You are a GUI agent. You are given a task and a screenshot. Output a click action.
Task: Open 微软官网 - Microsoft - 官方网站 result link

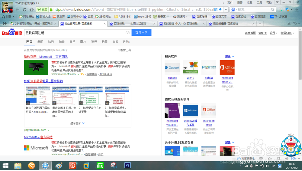point(46,57)
